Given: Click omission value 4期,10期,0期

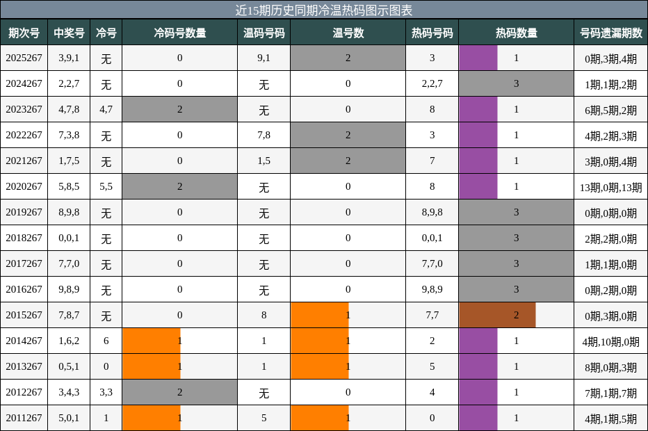Looking at the screenshot, I should [x=611, y=341].
